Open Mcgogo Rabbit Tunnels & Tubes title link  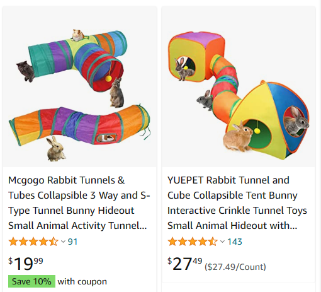coord(79,203)
